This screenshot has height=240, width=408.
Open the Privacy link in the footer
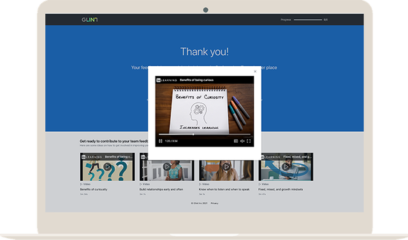click(214, 203)
